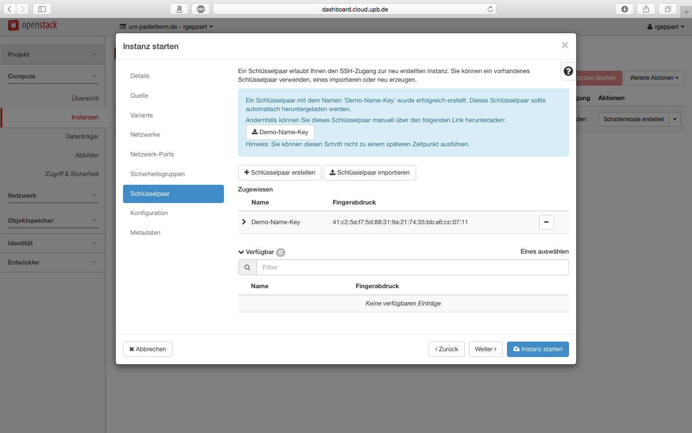Switch to the Metadaten step
This screenshot has height=433, width=692.
(x=173, y=233)
